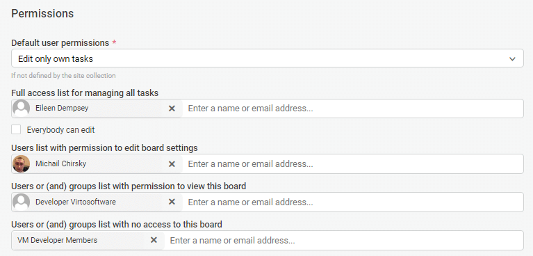Focus the no access list name input
533x256 pixels.
(x=344, y=240)
